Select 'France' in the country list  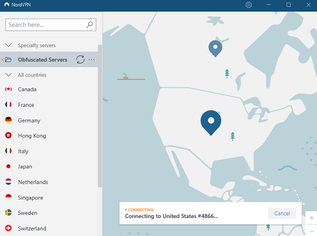pyautogui.click(x=26, y=105)
